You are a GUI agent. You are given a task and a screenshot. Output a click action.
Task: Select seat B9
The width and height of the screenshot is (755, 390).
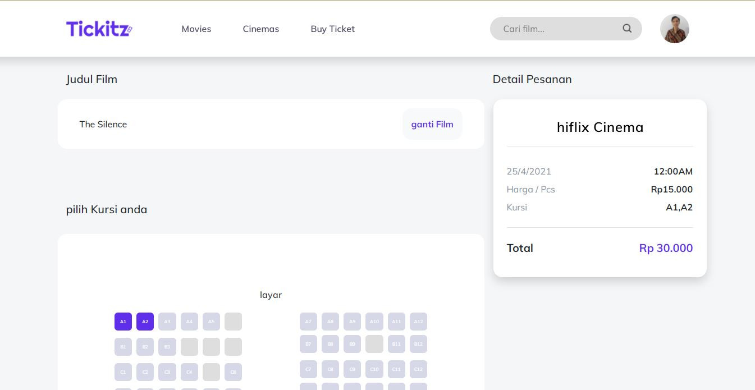point(352,344)
